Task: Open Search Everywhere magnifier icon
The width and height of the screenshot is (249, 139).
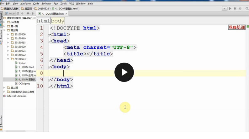Action: pos(247,8)
